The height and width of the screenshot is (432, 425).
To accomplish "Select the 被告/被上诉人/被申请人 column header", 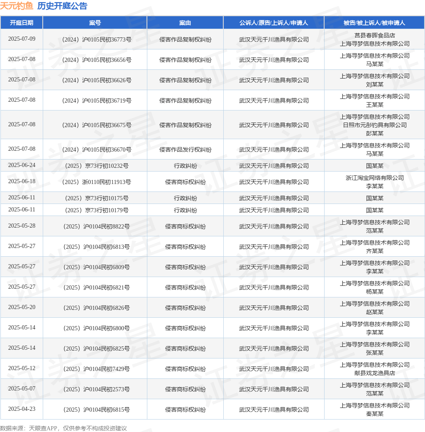I will click(x=374, y=22).
